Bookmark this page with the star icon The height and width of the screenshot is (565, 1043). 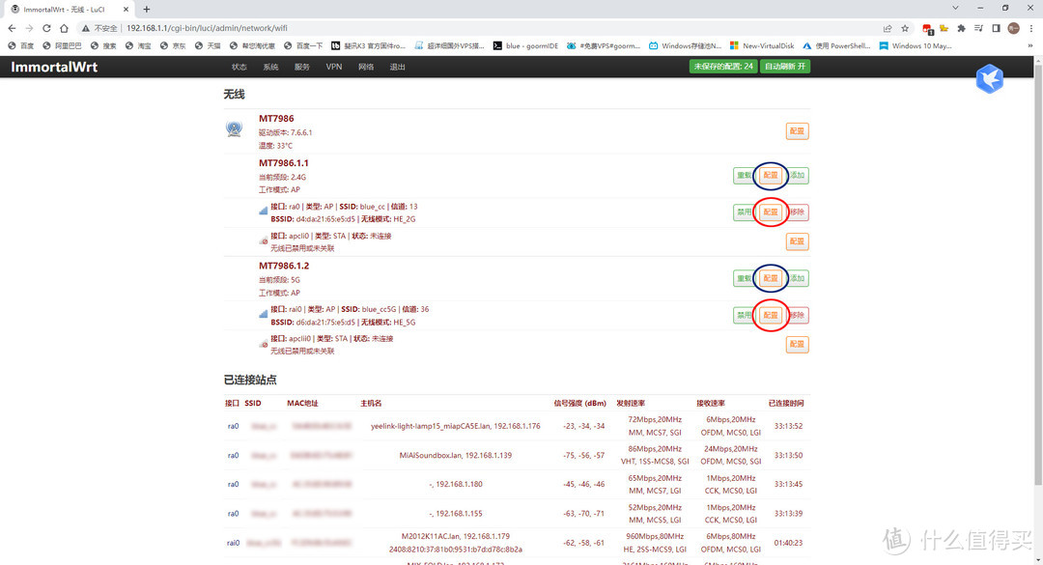905,28
